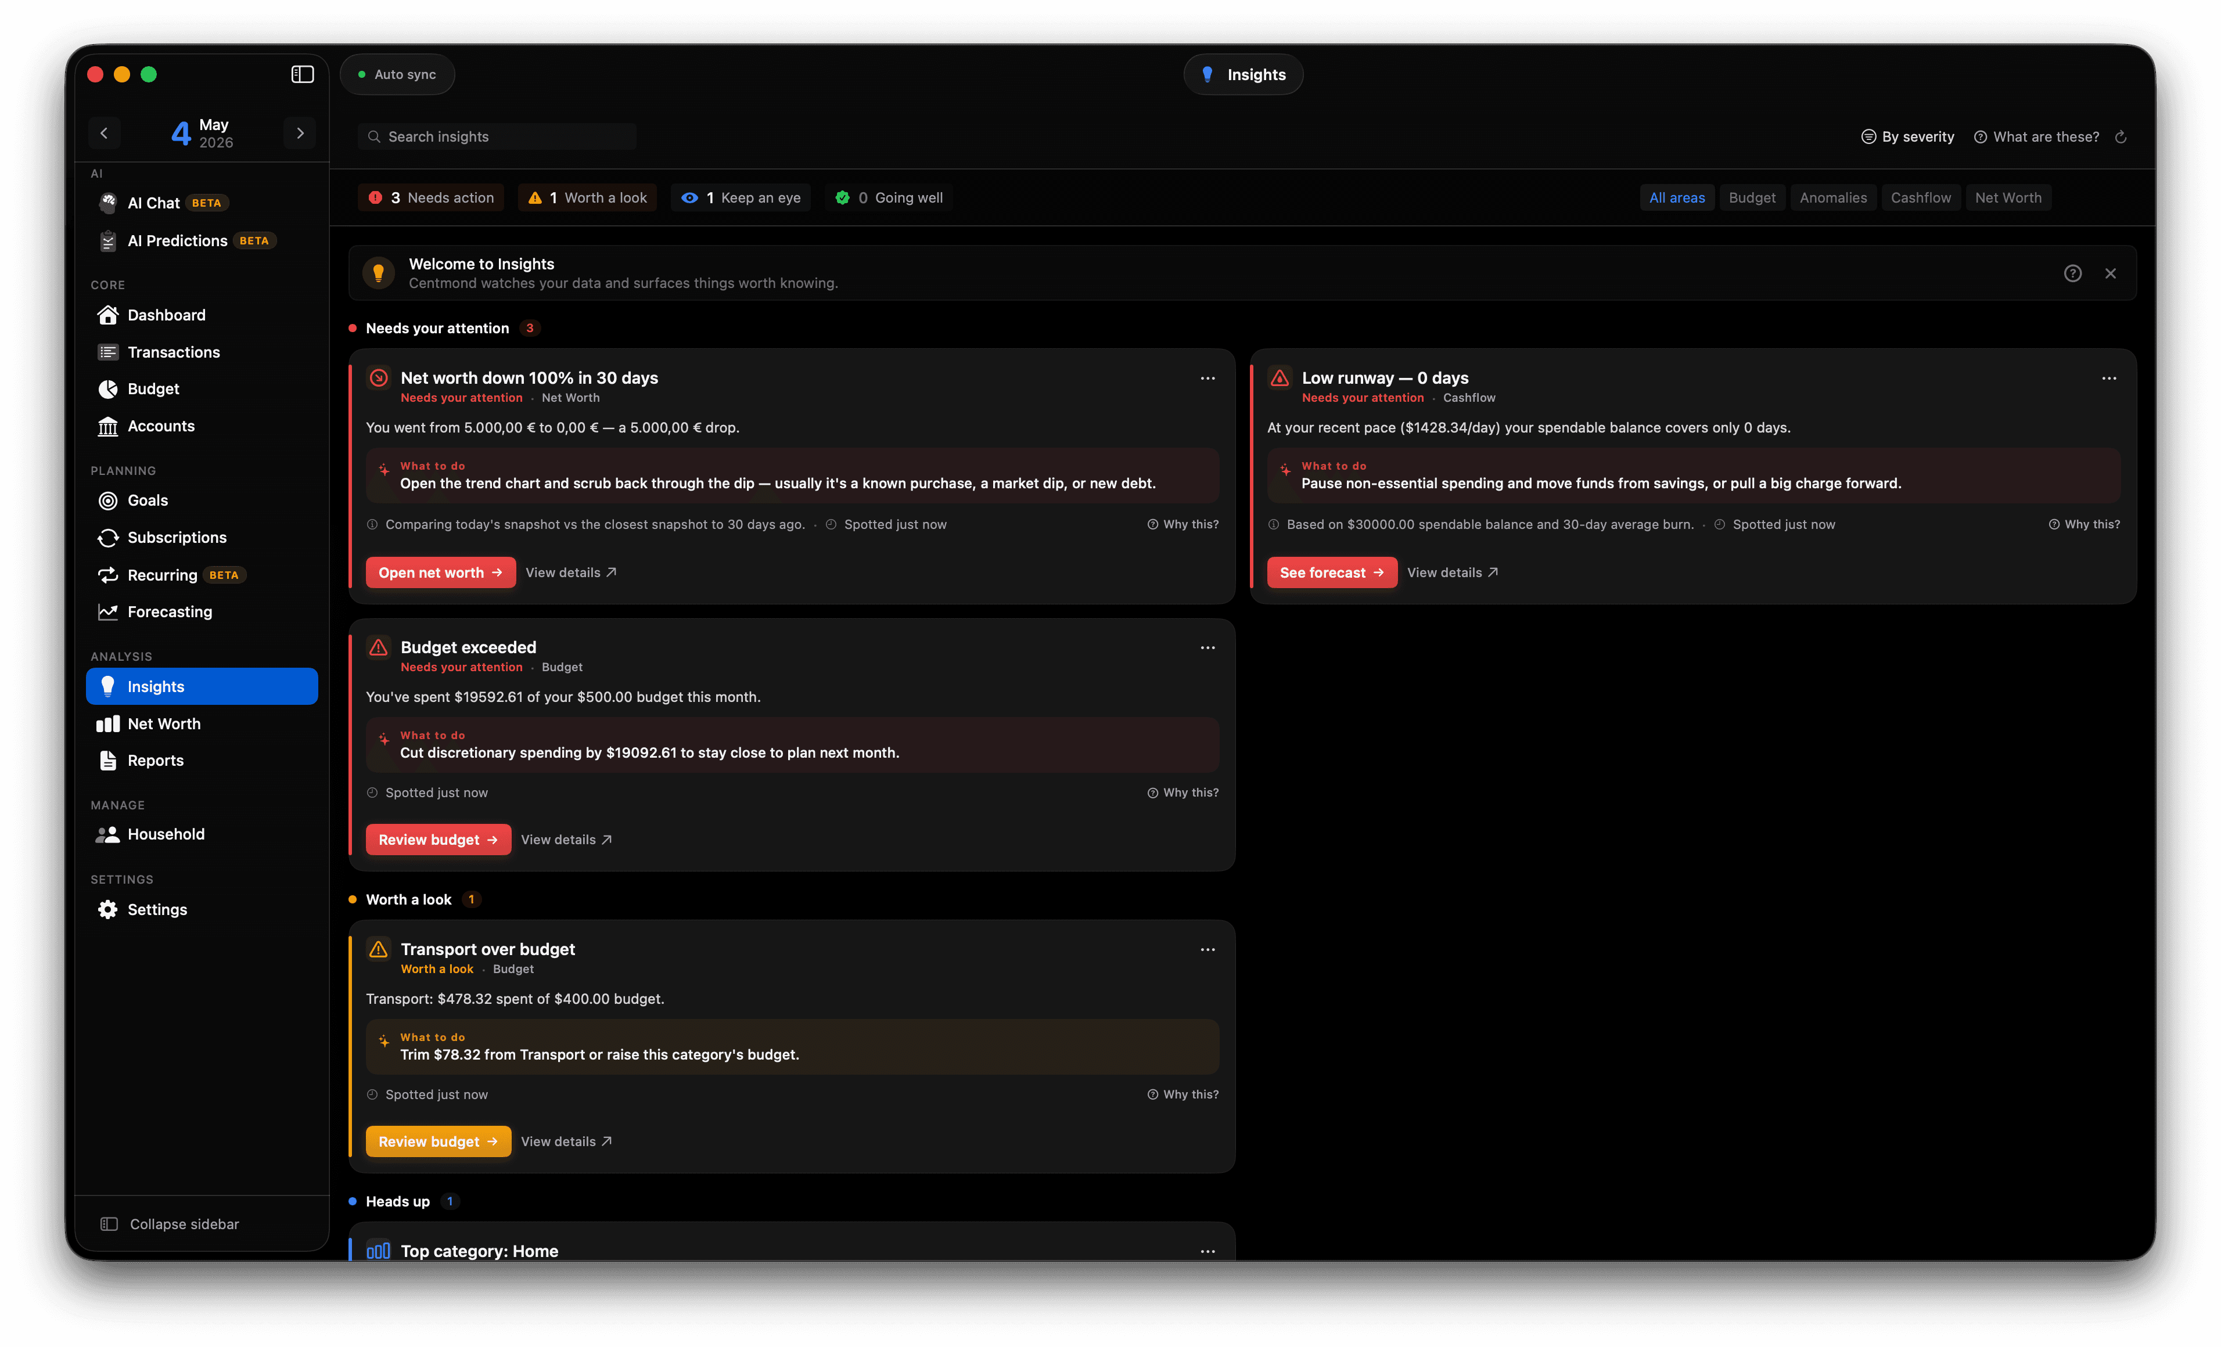Dismiss the Welcome to Insights banner
The image size is (2221, 1347).
(2110, 273)
